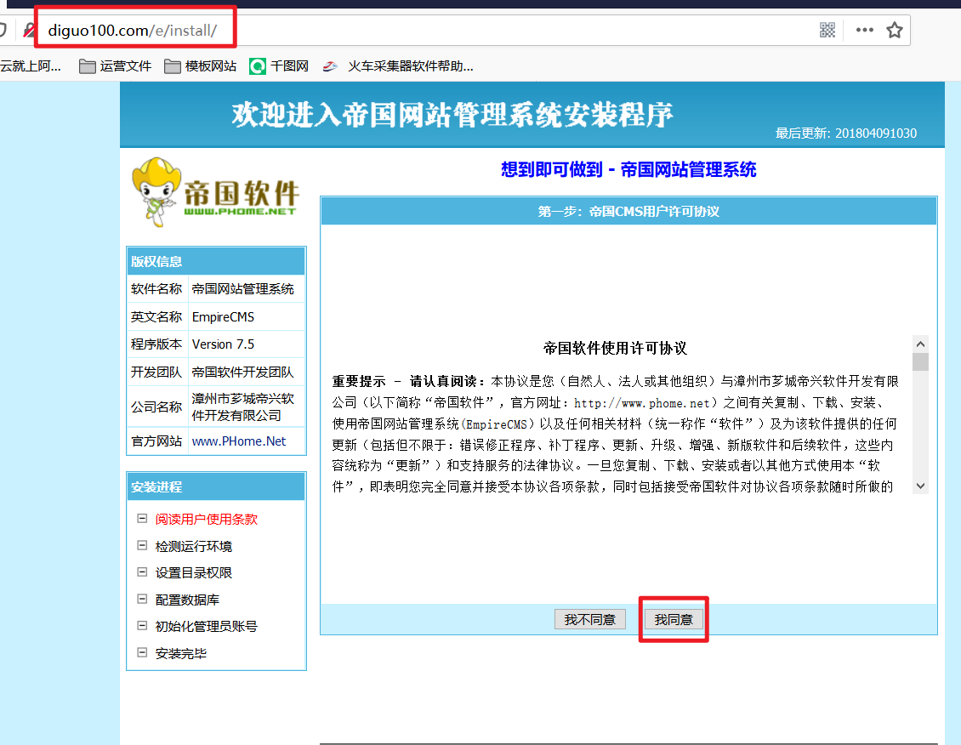This screenshot has width=961, height=745.
Task: Open the page actions three-dot menu
Action: point(864,30)
